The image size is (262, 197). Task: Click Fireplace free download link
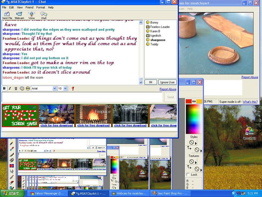click(x=93, y=126)
